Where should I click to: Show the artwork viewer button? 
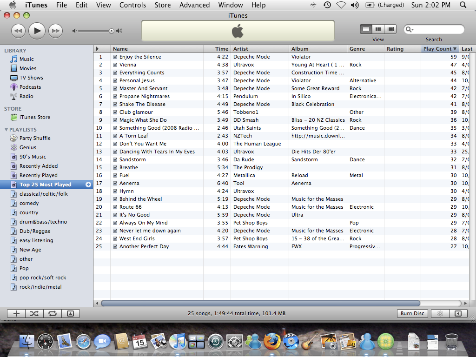pos(71,314)
